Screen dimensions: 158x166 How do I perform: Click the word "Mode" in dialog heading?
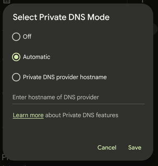98,17
